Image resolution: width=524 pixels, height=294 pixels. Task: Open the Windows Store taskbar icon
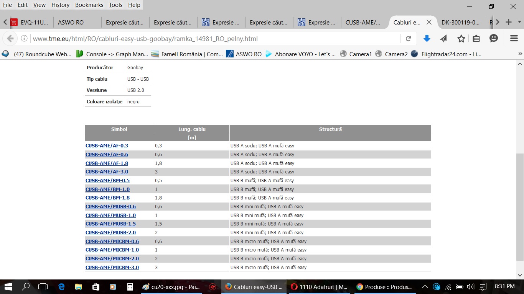[x=96, y=286]
